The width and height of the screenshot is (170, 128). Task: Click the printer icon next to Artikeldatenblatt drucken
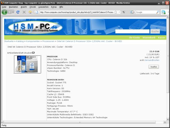click(33, 53)
